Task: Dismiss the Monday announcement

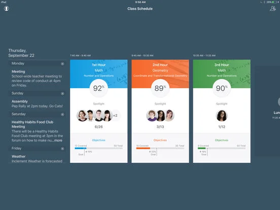Action: tap(62, 63)
